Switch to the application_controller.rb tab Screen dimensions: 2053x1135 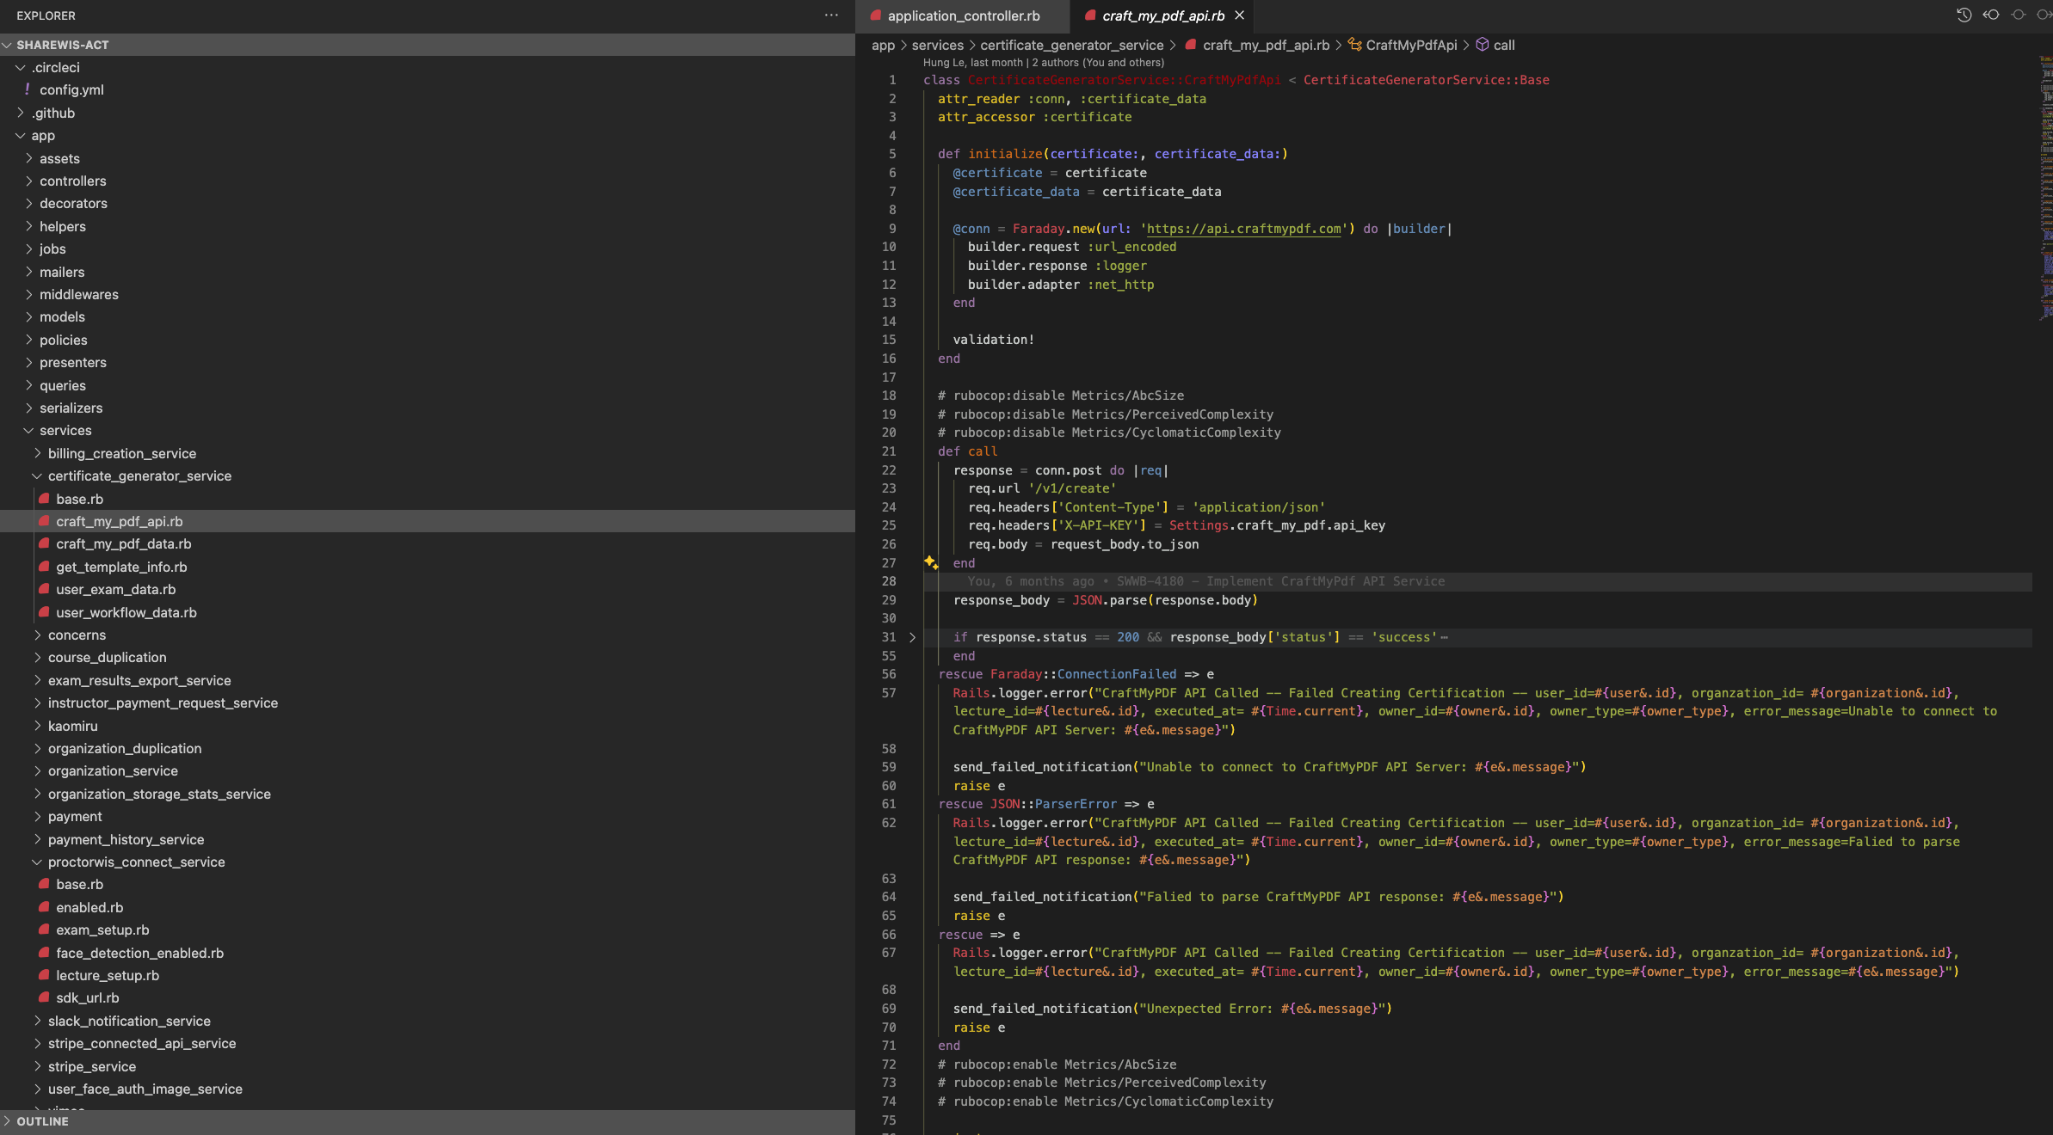962,15
